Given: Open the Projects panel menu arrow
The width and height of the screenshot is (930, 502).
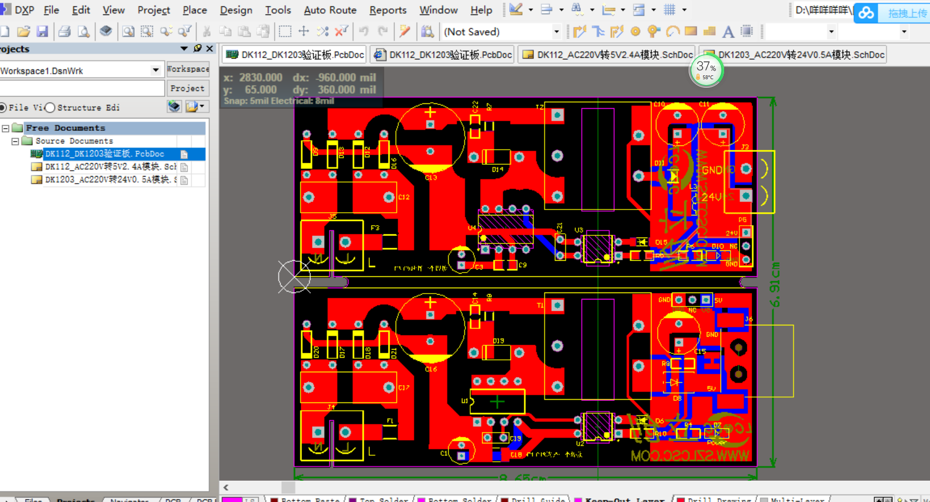Looking at the screenshot, I should tap(184, 48).
